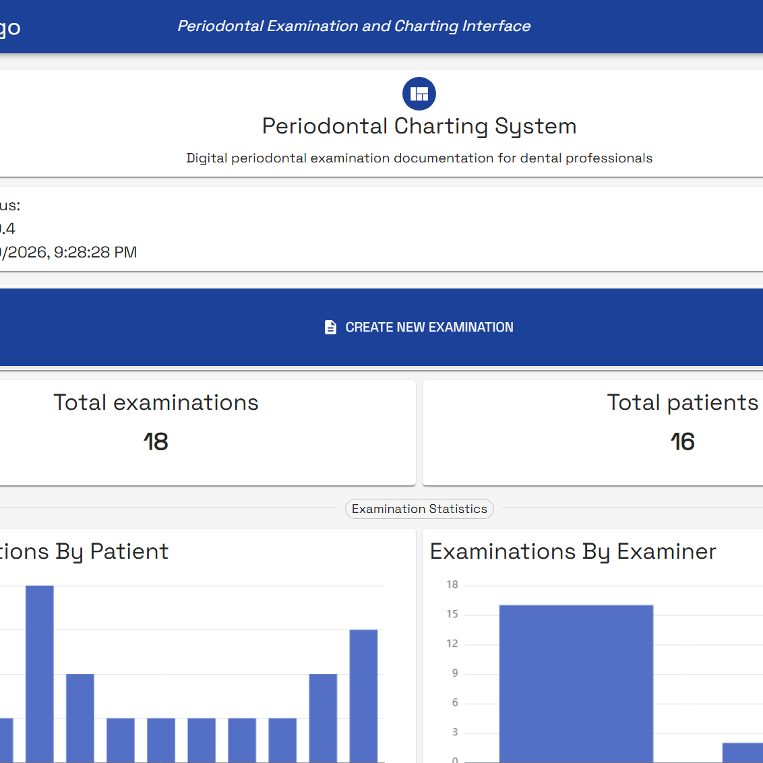Open the Total patients card title
763x763 pixels.
pyautogui.click(x=682, y=402)
